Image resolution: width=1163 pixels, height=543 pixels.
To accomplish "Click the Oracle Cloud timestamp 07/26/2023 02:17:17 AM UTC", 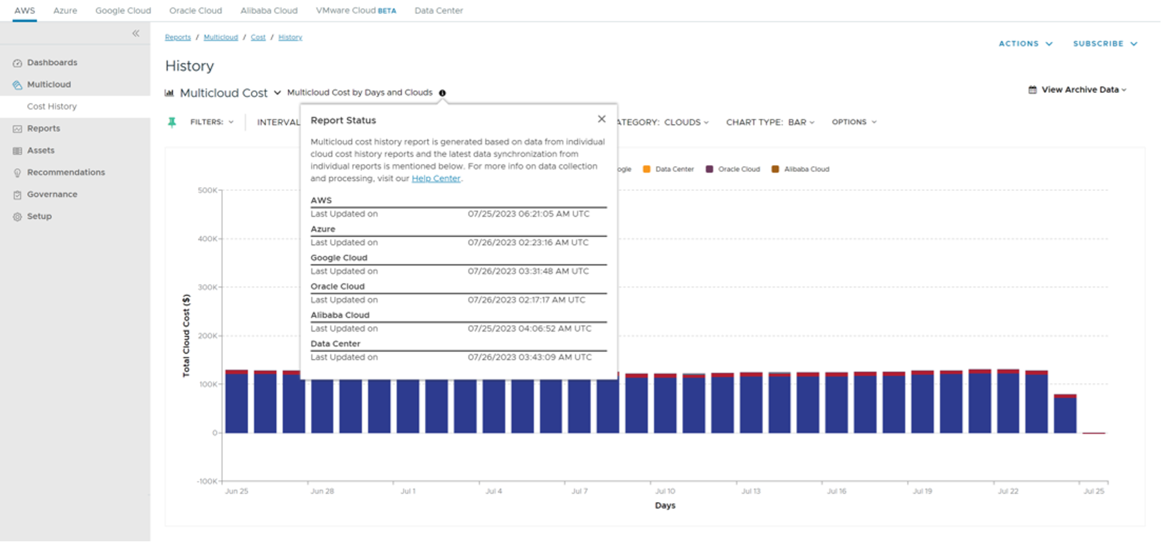I will (x=527, y=300).
